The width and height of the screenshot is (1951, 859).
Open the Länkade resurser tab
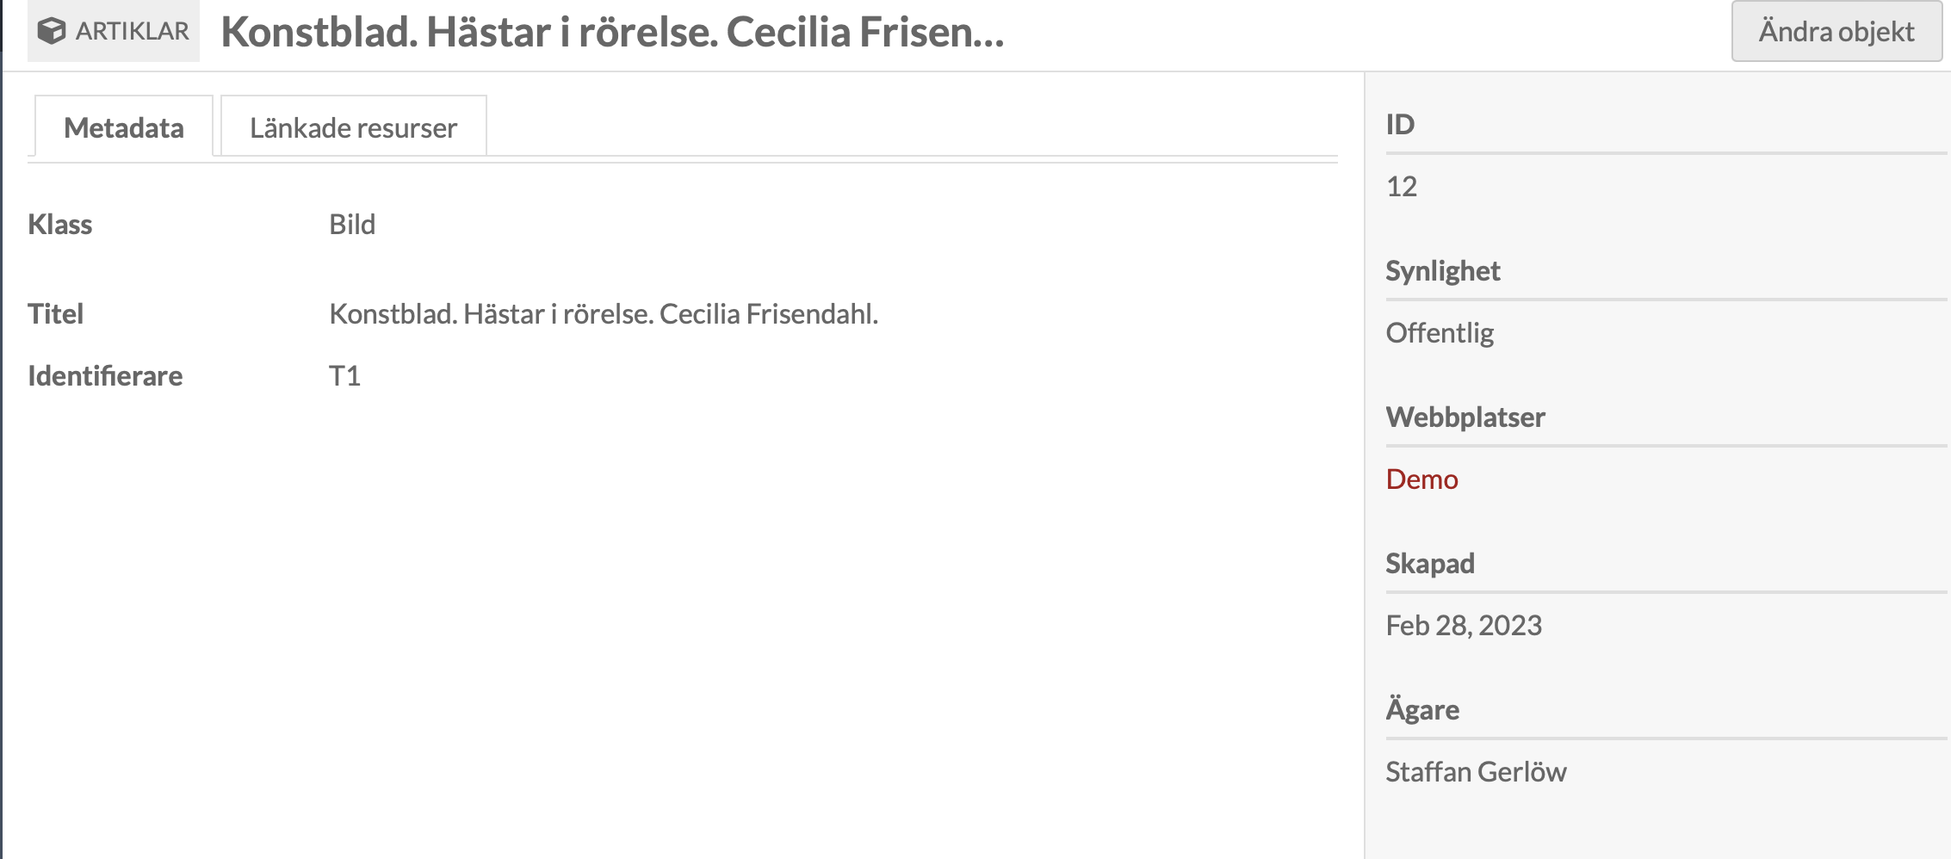tap(354, 127)
